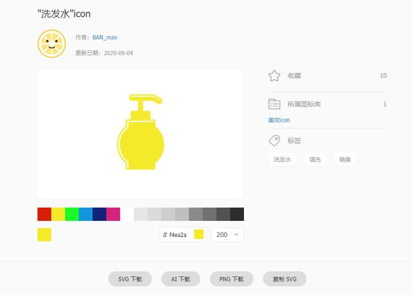The width and height of the screenshot is (412, 295).
Task: Click the tag label icon
Action: click(274, 140)
